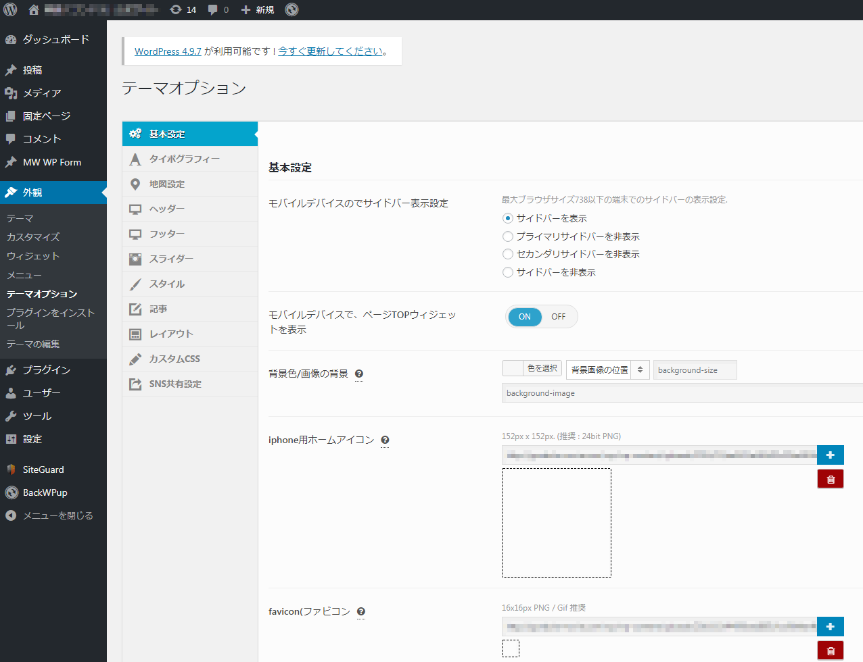The width and height of the screenshot is (863, 662).
Task: Click the blue plus button for iPhone icon
Action: click(830, 455)
